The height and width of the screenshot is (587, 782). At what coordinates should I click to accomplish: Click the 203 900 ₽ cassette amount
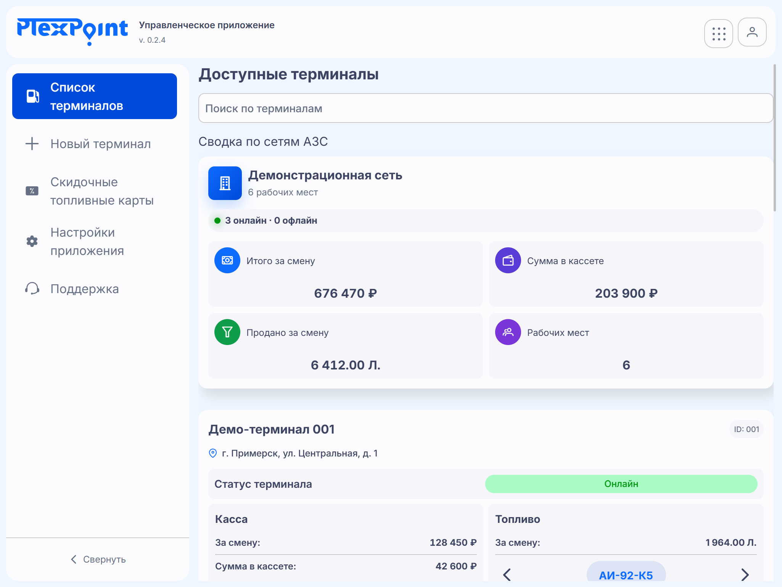click(626, 293)
